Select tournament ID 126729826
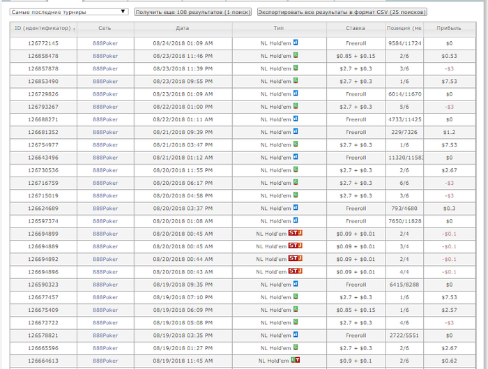Image resolution: width=488 pixels, height=369 pixels. [43, 94]
